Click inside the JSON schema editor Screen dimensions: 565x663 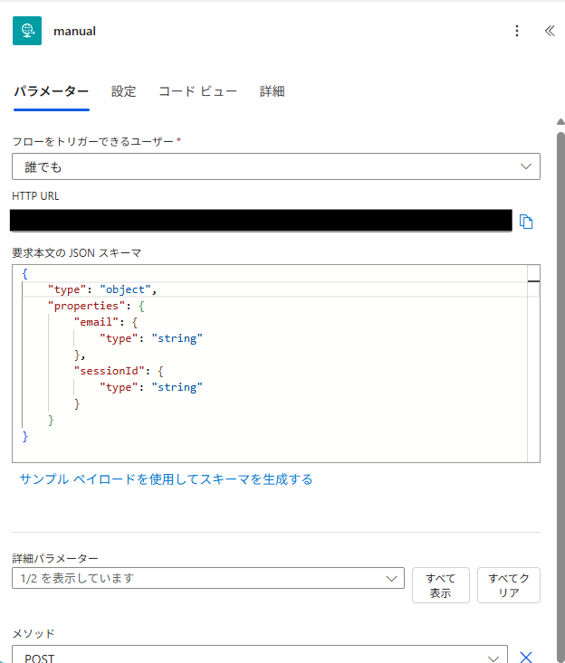tap(276, 364)
